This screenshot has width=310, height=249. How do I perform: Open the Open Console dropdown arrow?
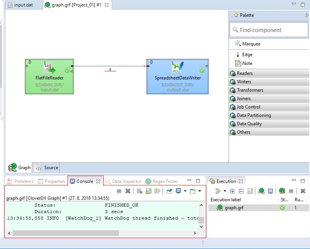pos(200,191)
